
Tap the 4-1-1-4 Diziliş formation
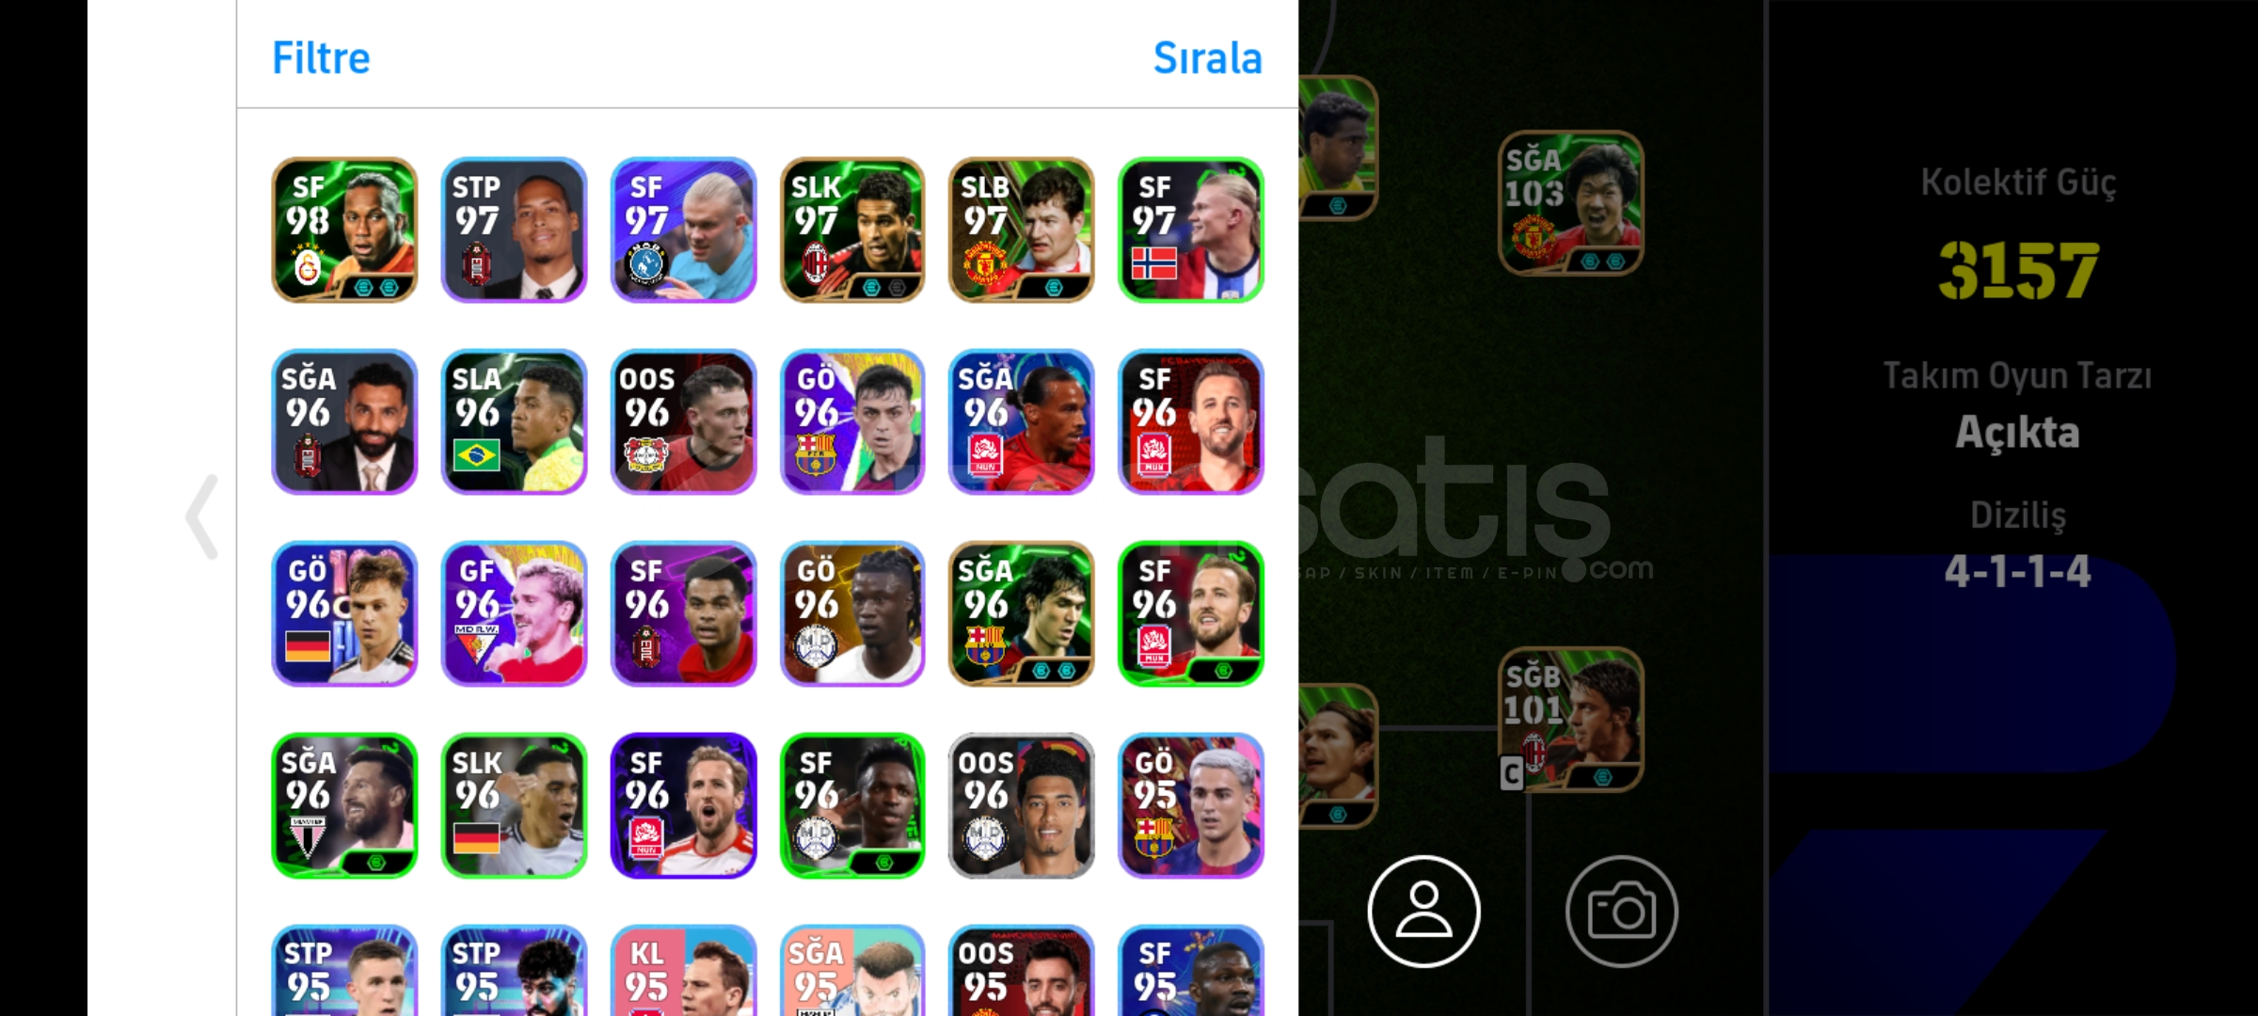click(2017, 571)
